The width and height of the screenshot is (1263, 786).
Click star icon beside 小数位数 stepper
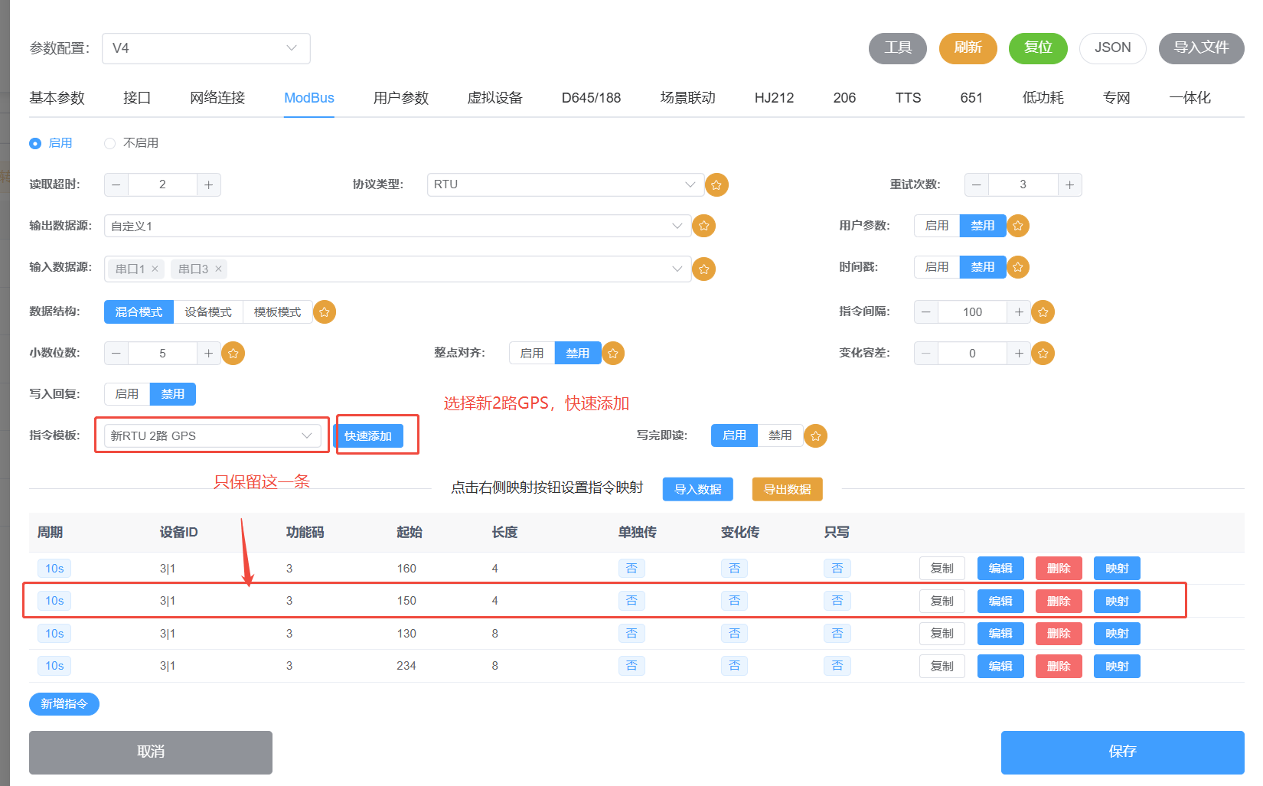pos(233,354)
